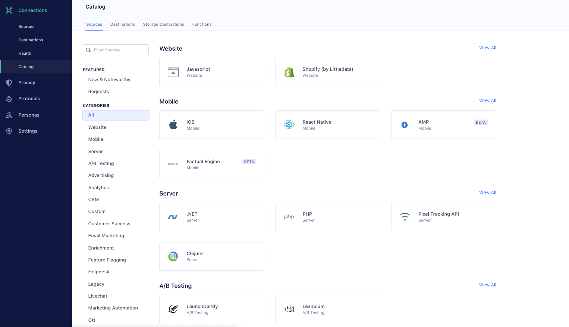Click the AMP lightning bolt icon
Image resolution: width=569 pixels, height=327 pixels.
[x=405, y=125]
